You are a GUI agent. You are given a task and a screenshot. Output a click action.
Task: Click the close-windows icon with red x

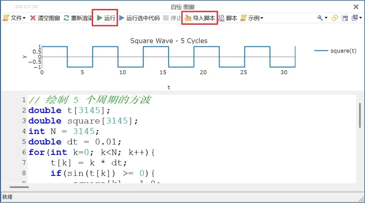click(345, 18)
